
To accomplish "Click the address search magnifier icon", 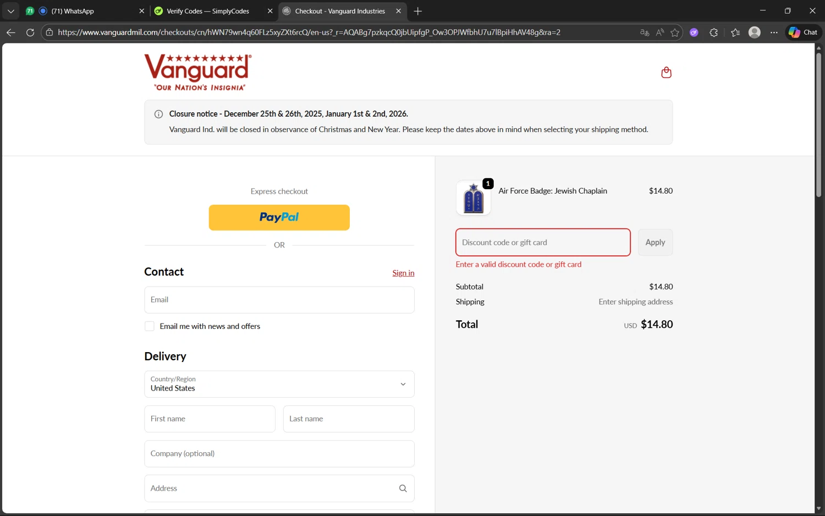I will (403, 488).
